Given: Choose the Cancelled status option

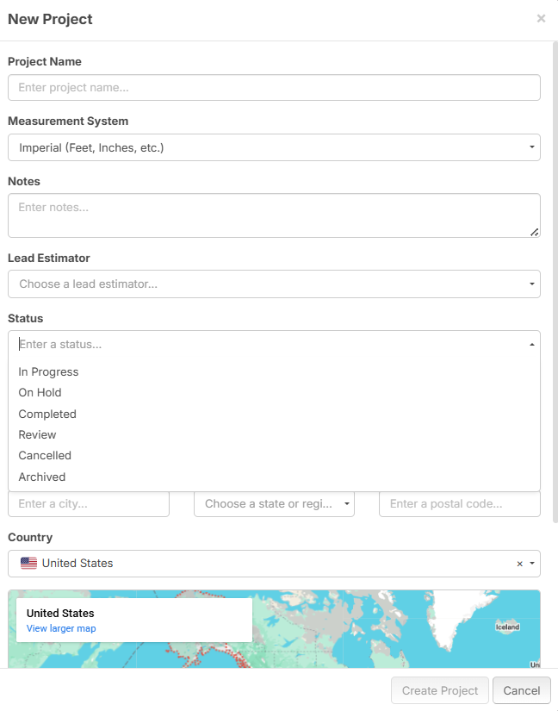Looking at the screenshot, I should pyautogui.click(x=45, y=456).
